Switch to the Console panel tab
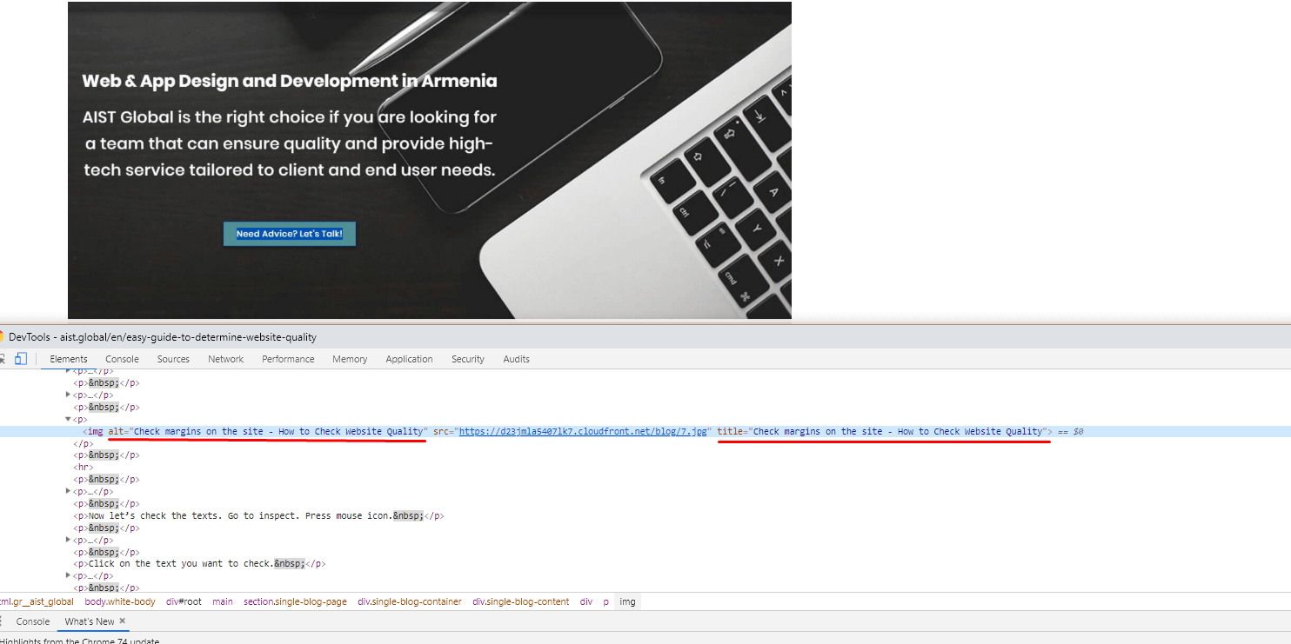Viewport: 1291px width, 644px height. tap(122, 359)
